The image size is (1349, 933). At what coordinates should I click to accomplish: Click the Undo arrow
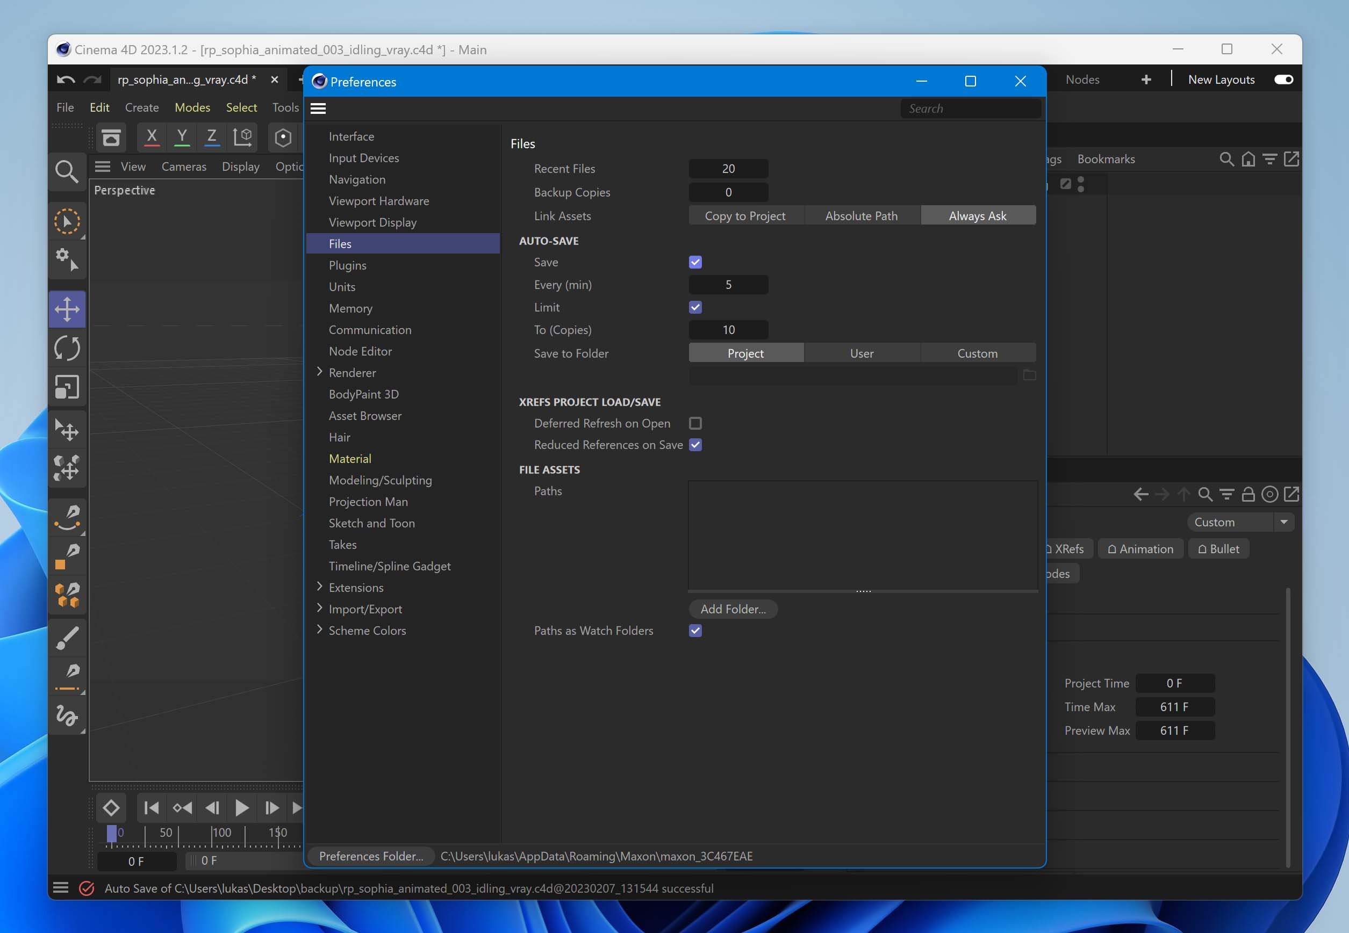66,79
